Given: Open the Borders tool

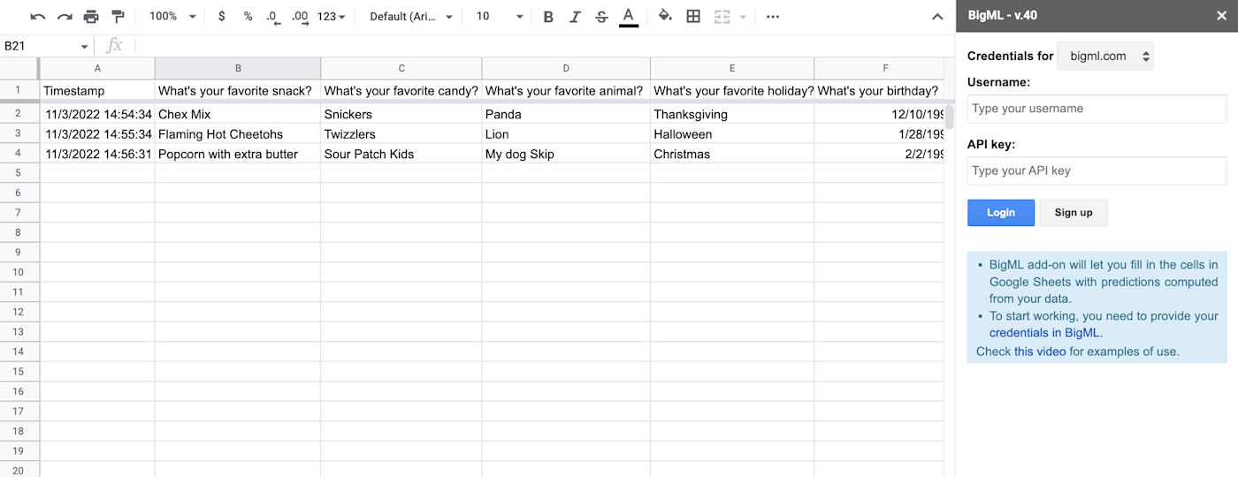Looking at the screenshot, I should tap(693, 17).
